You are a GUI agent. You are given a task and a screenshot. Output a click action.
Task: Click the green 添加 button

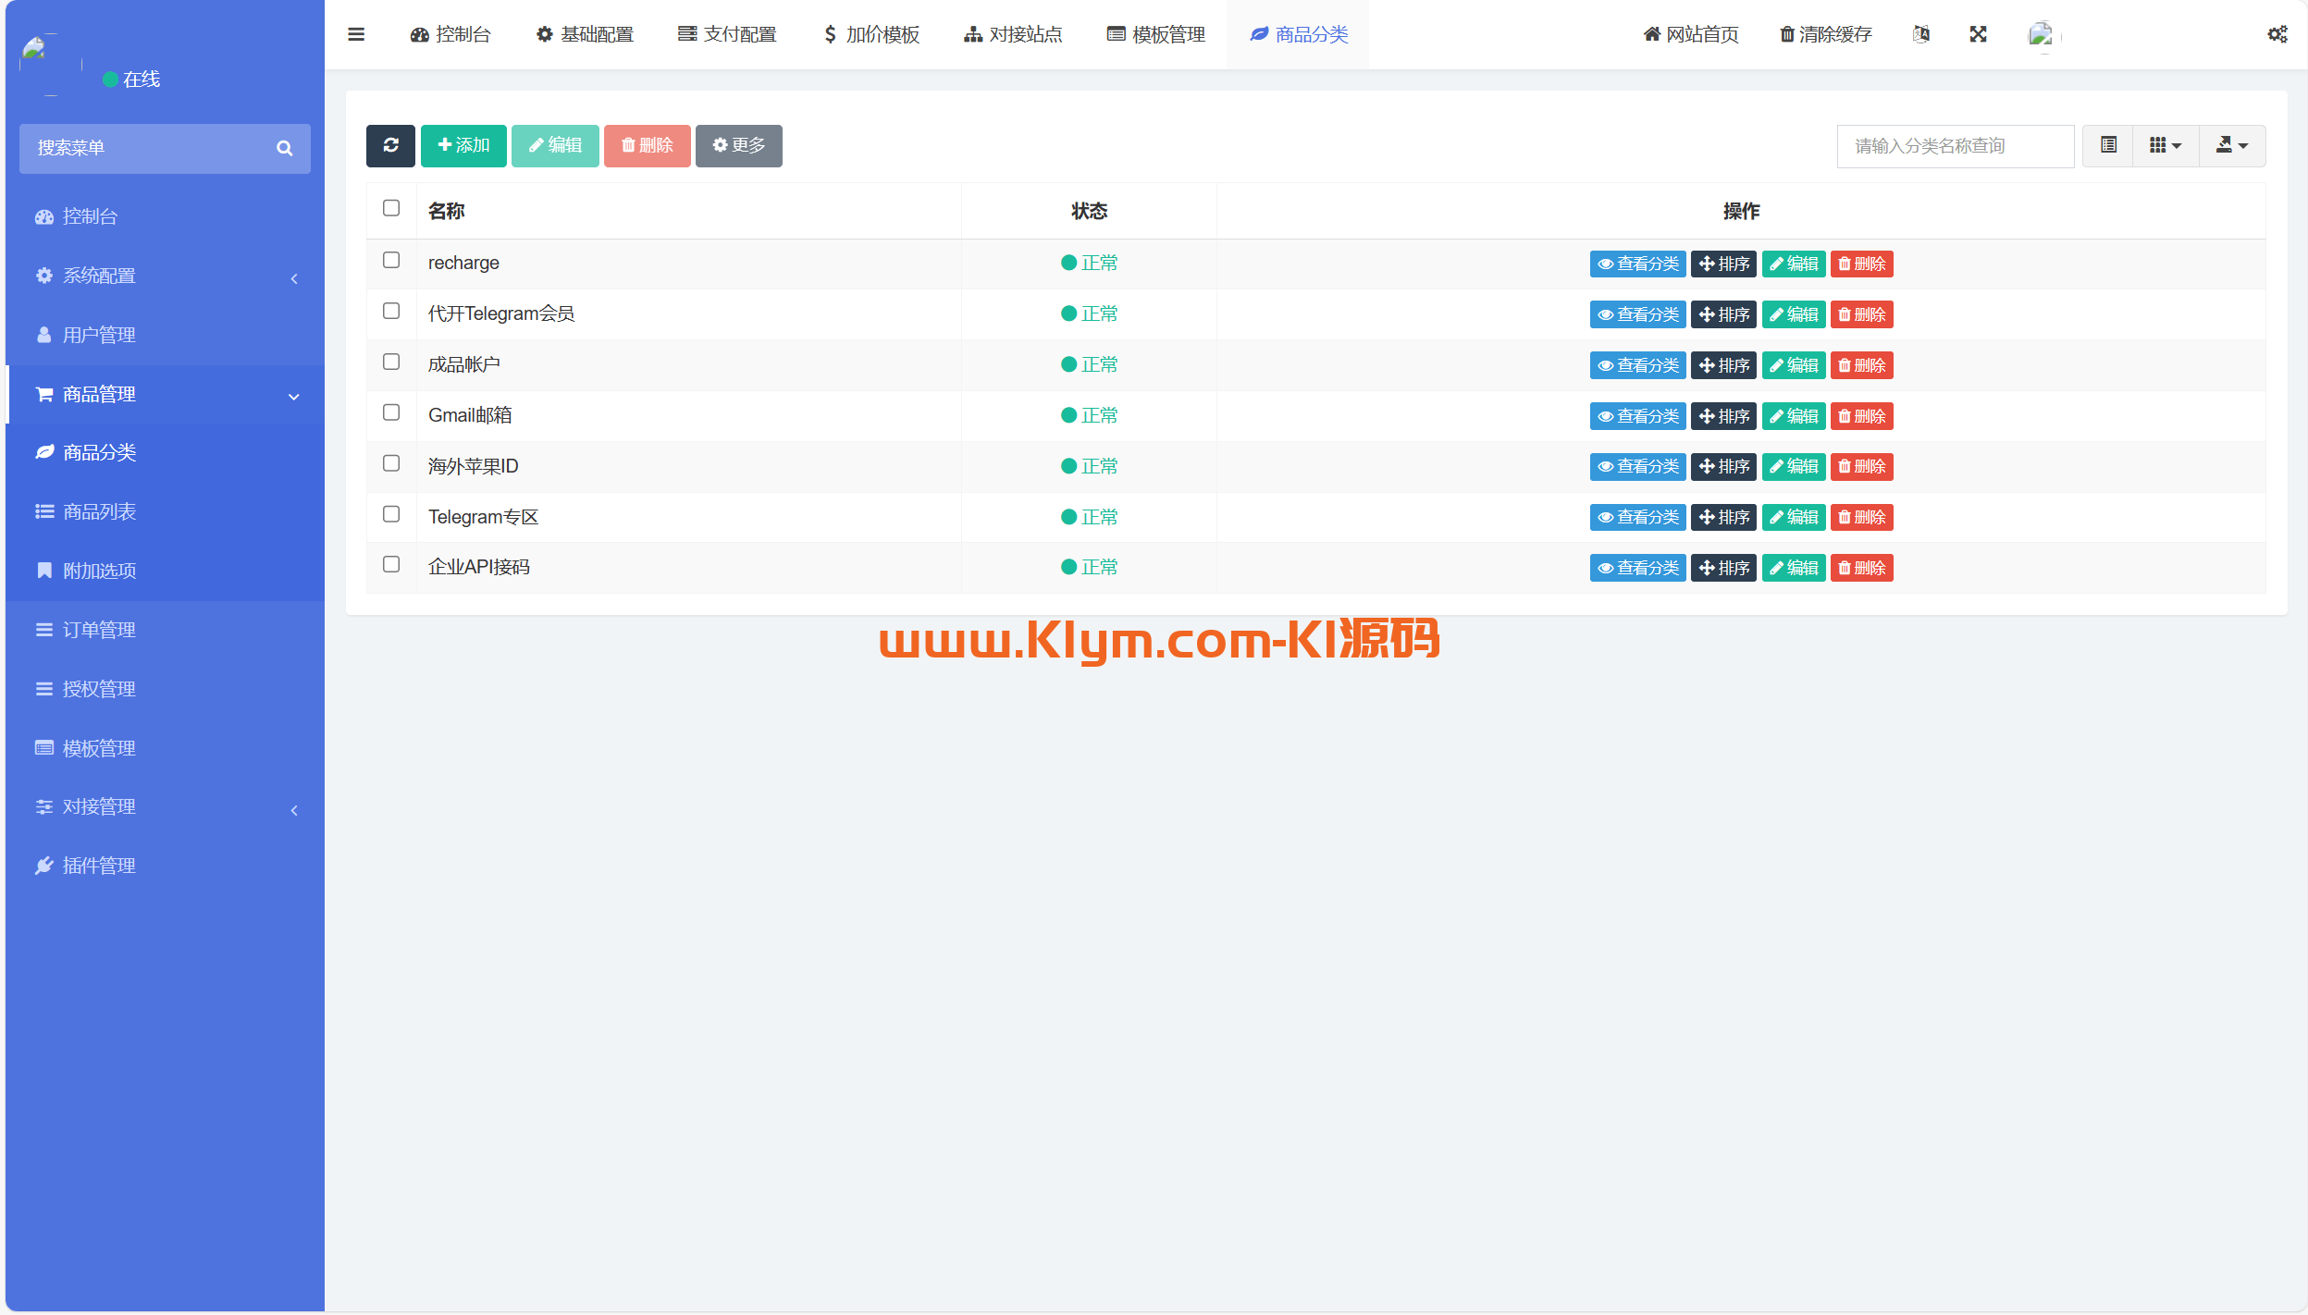coord(463,145)
